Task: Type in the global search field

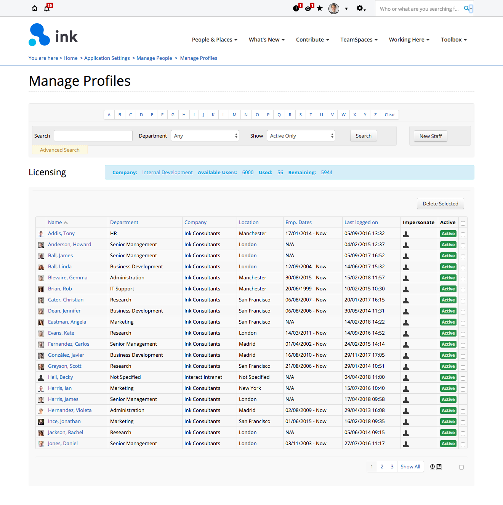Action: pyautogui.click(x=419, y=8)
